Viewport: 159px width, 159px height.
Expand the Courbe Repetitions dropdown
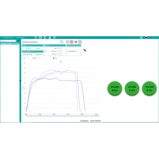(73, 51)
